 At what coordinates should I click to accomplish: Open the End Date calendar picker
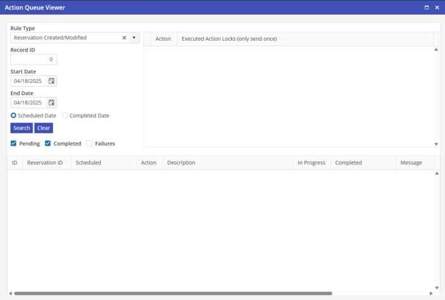52,103
